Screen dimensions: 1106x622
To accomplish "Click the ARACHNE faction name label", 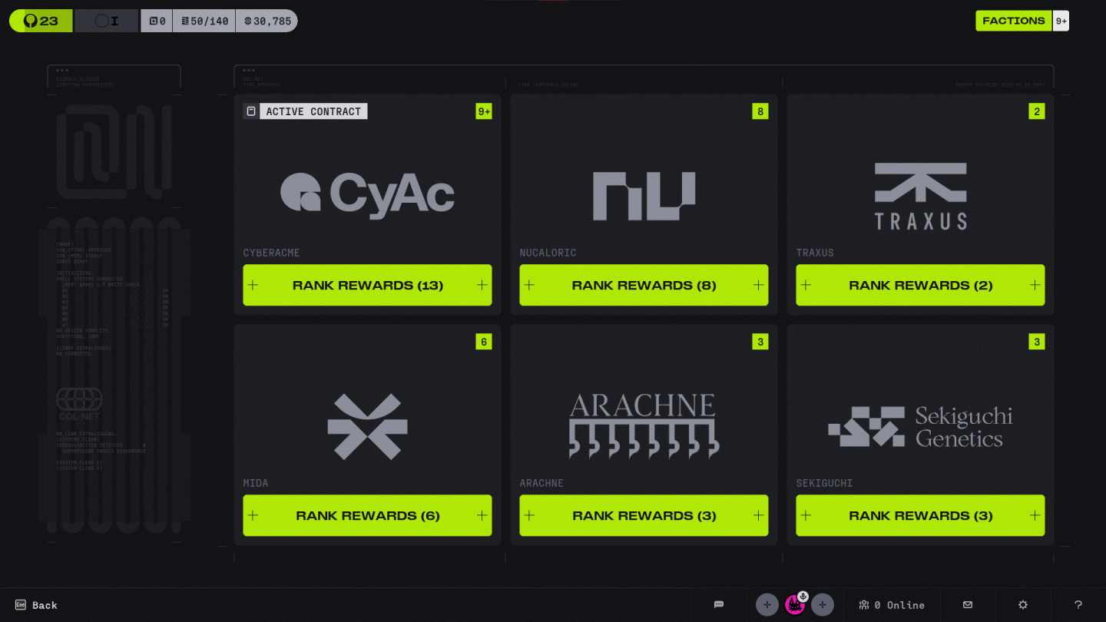I will pos(541,483).
